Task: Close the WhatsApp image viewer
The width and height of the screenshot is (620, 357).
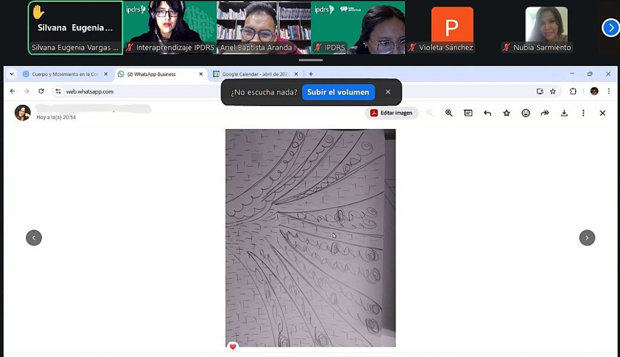Action: click(x=602, y=113)
